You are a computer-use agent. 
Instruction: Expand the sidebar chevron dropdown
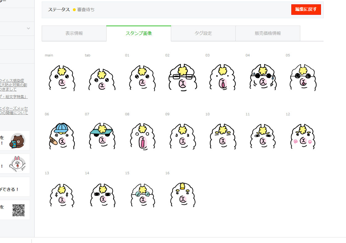tap(28, 28)
